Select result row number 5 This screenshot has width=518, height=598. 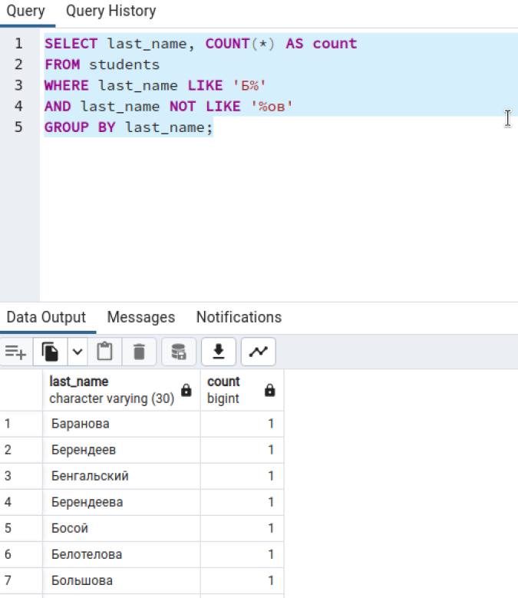(21, 528)
